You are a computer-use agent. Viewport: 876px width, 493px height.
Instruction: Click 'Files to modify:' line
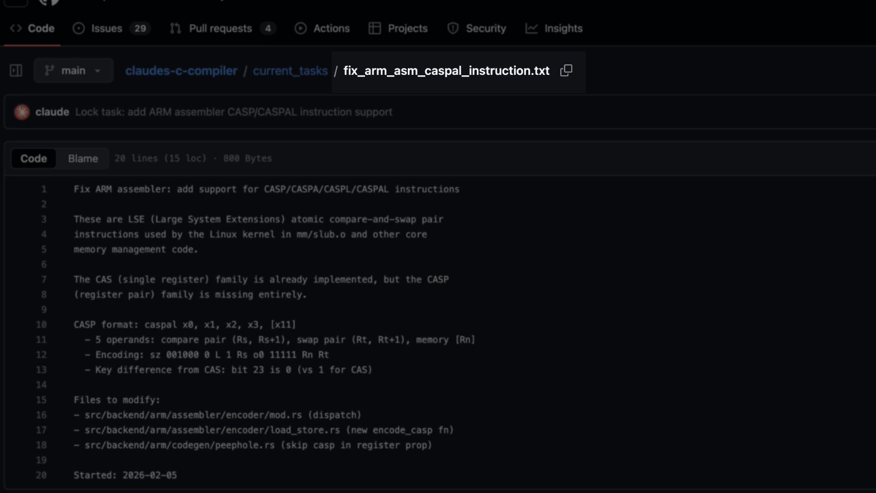(x=117, y=400)
